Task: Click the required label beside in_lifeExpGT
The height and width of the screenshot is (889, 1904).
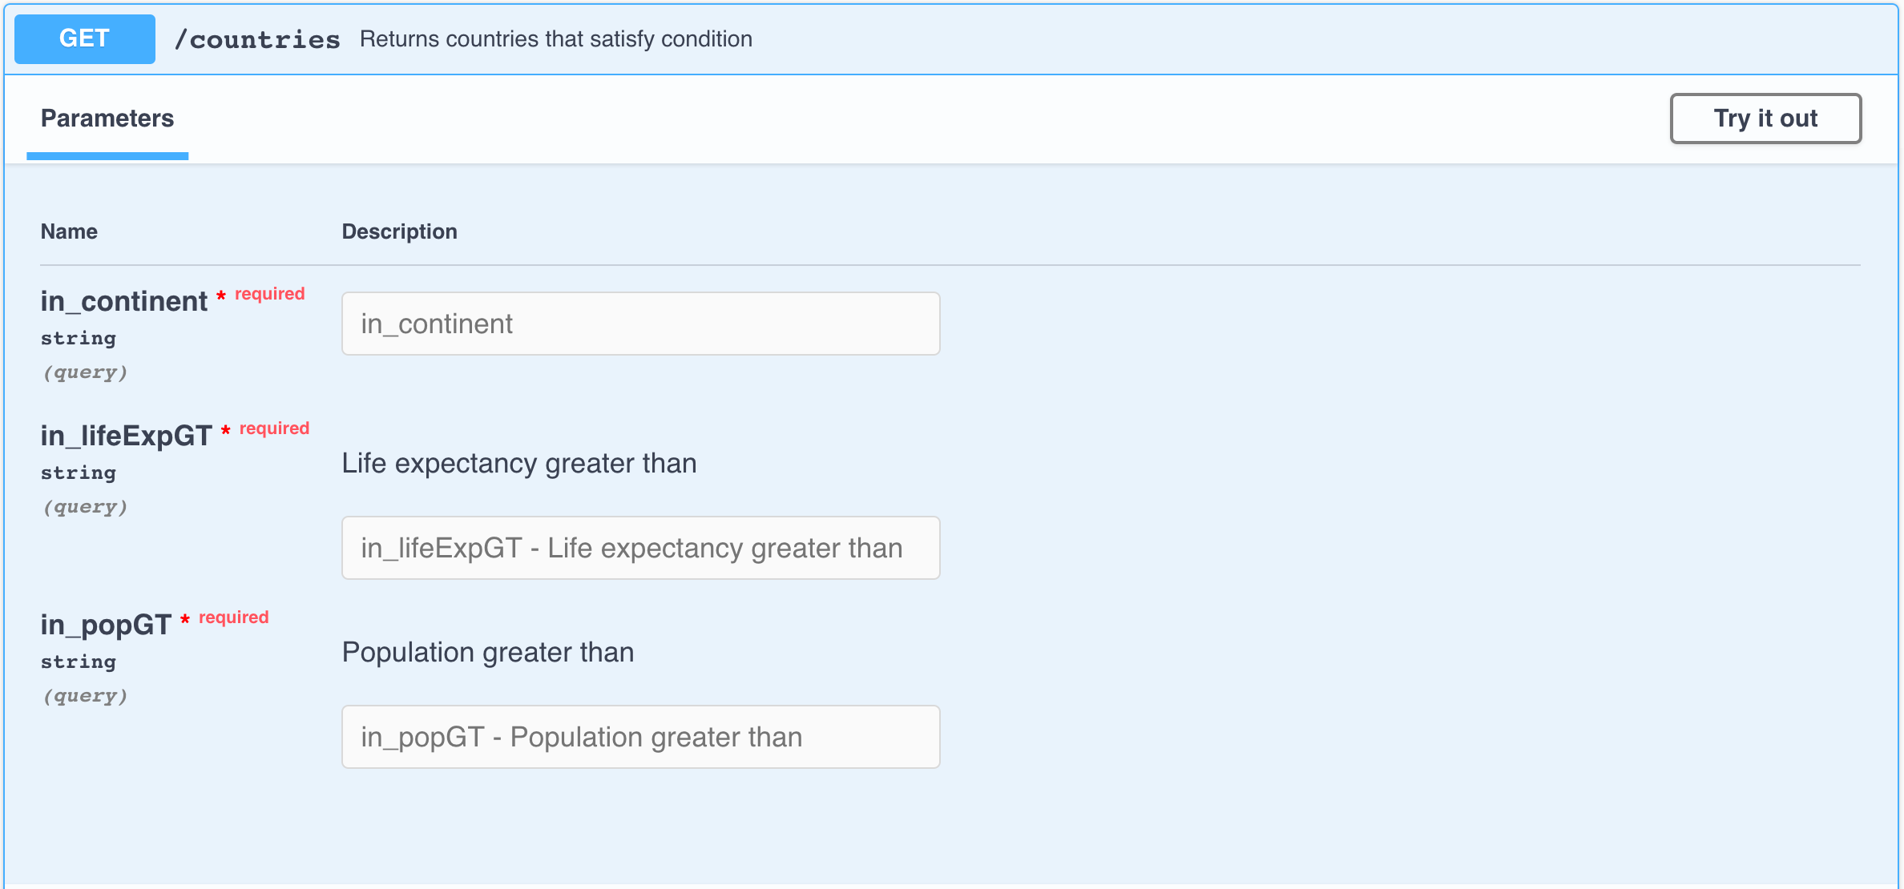Action: coord(275,428)
